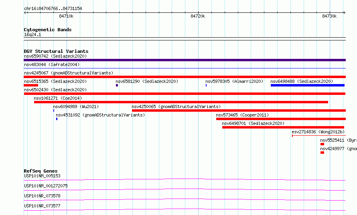Click the RefSeq Genes track heading
357x215 pixels.
[x=41, y=171]
